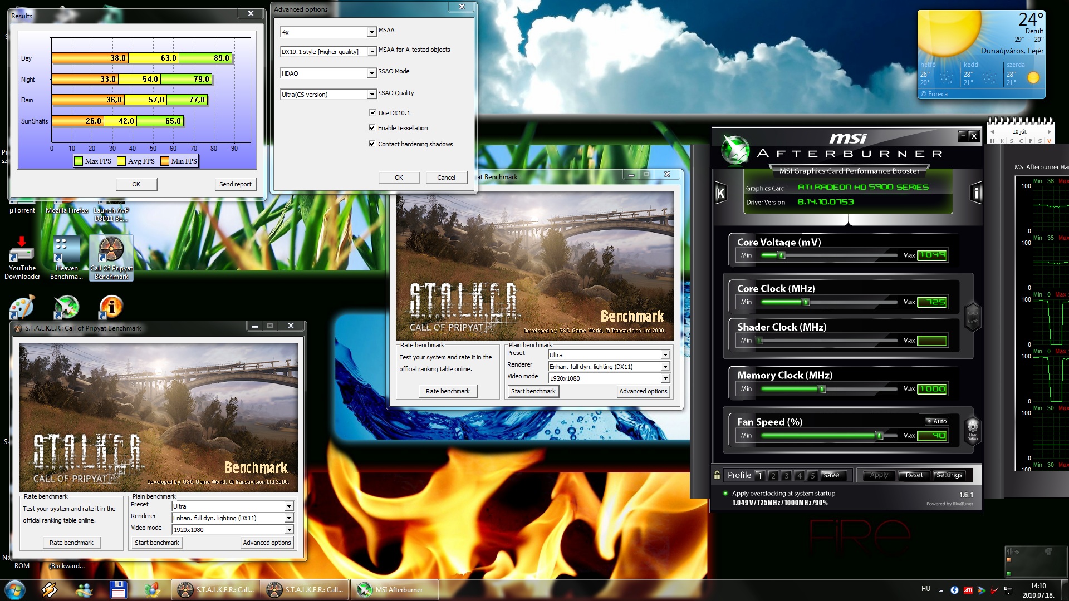The width and height of the screenshot is (1069, 601).
Task: Open Advanced options in front STALKER window
Action: pyautogui.click(x=267, y=543)
